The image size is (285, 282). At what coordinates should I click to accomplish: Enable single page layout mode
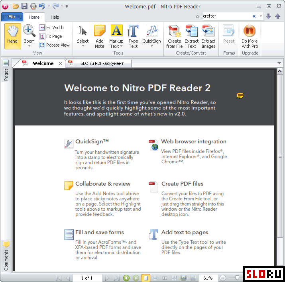(x=146, y=278)
